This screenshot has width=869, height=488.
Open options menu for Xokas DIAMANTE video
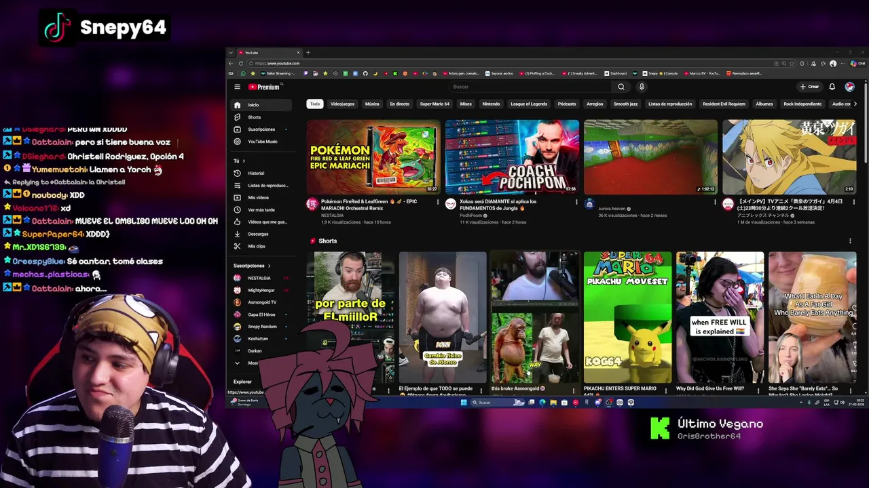pyautogui.click(x=576, y=202)
